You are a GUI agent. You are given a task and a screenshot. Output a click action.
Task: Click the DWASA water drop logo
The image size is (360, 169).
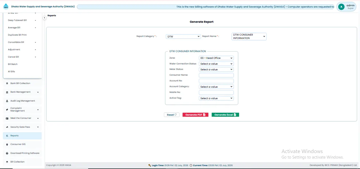(x=6, y=6)
